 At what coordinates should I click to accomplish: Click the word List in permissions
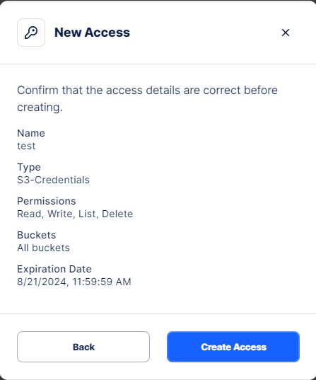pos(87,214)
